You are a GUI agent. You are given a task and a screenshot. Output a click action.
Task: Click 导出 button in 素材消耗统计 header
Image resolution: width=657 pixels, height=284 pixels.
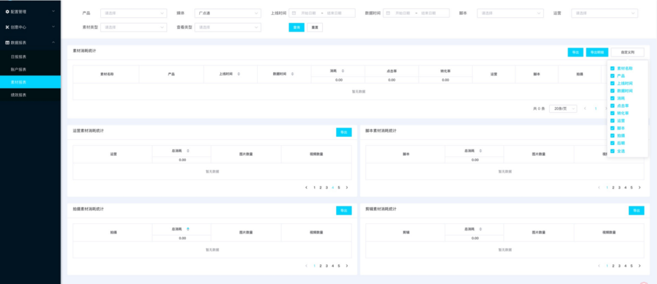point(576,52)
